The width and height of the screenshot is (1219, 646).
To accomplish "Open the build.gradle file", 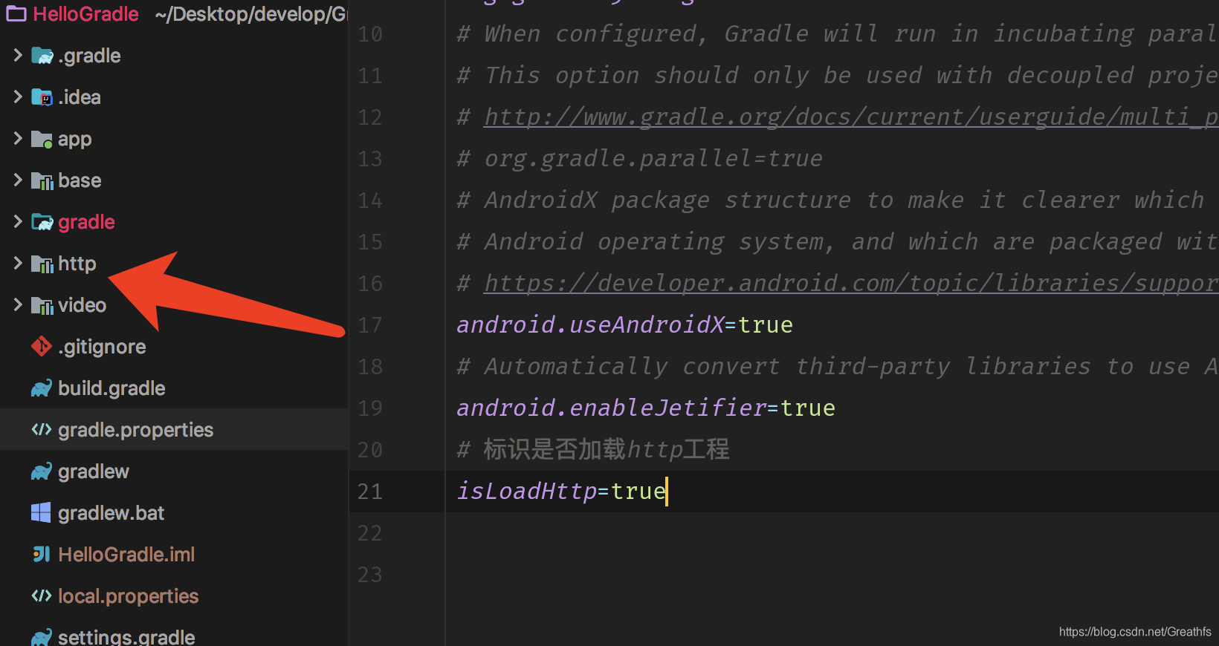I will pyautogui.click(x=111, y=388).
